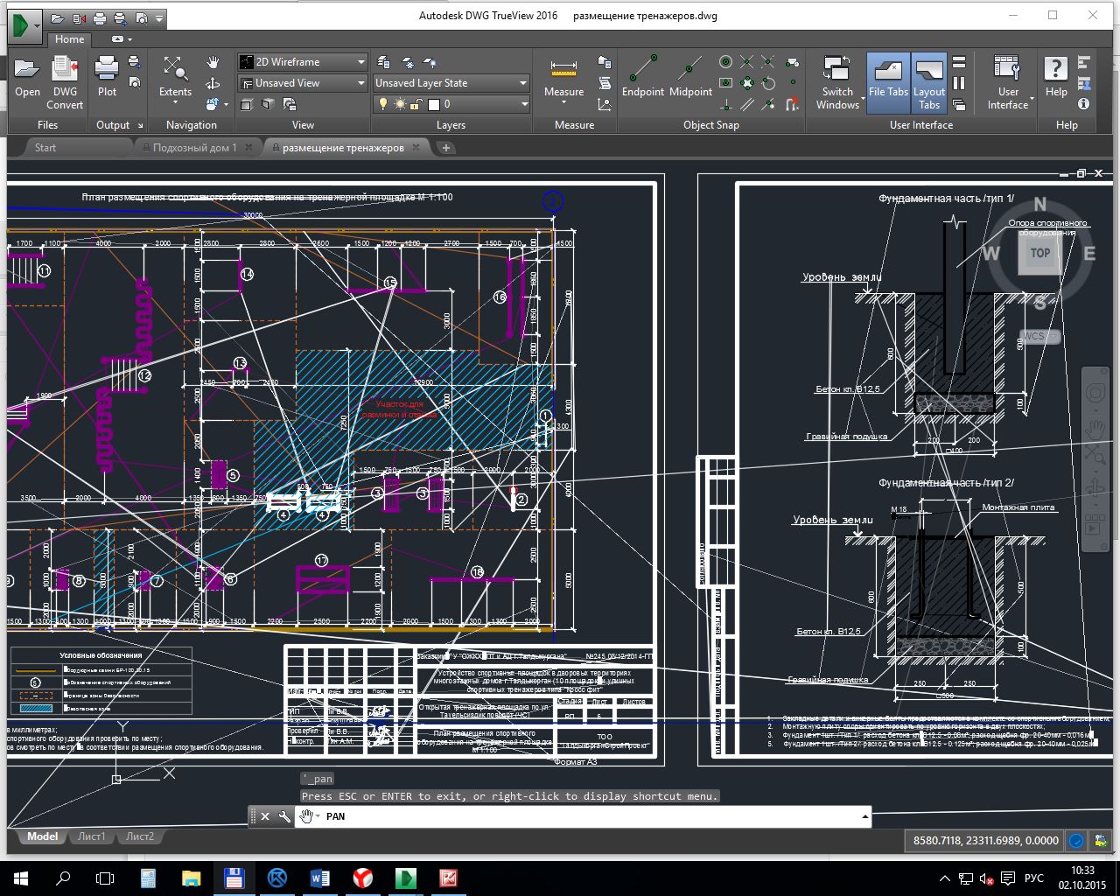
Task: Click the Tile Horizontally windows icon
Action: click(959, 62)
